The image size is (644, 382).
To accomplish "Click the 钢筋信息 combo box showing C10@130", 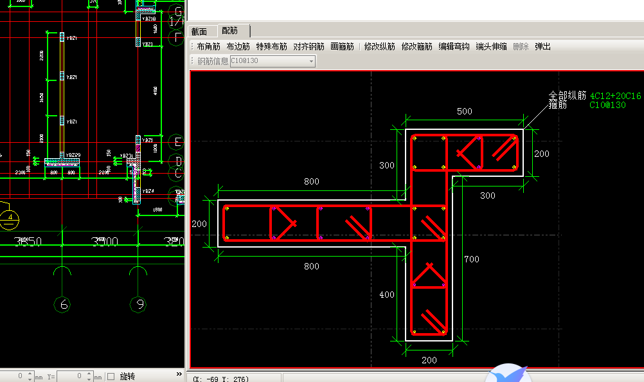I will tap(273, 61).
